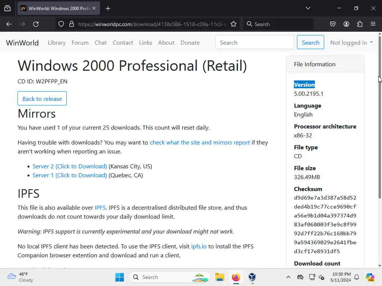Go to WinWorld home logo
The width and height of the screenshot is (382, 286).
[22, 43]
